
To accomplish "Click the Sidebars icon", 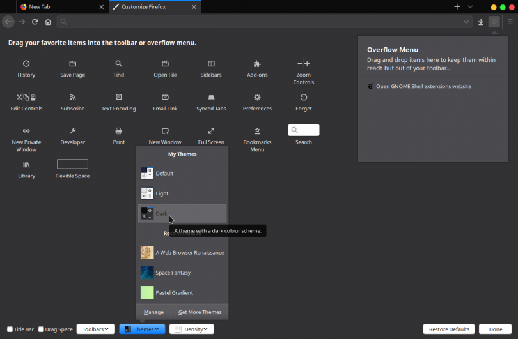I will click(x=211, y=64).
